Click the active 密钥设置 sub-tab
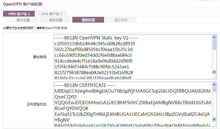This screenshot has height=129, width=220. (88, 20)
